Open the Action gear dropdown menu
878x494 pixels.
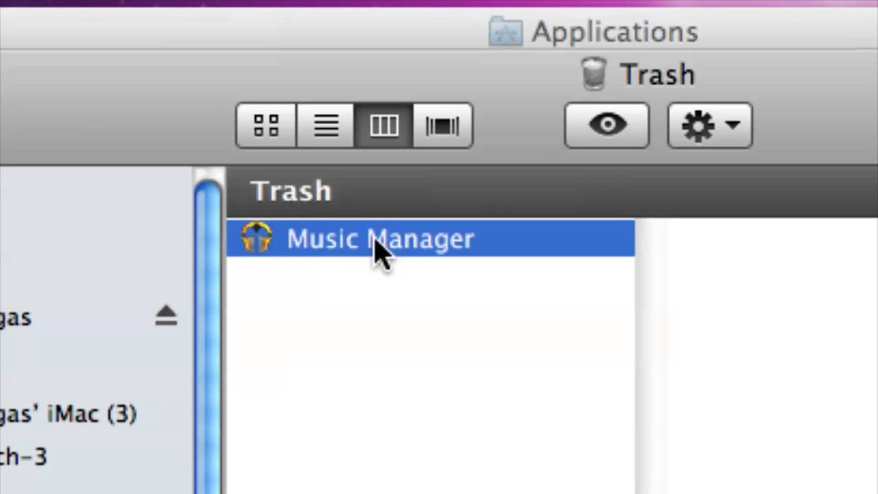pyautogui.click(x=710, y=126)
